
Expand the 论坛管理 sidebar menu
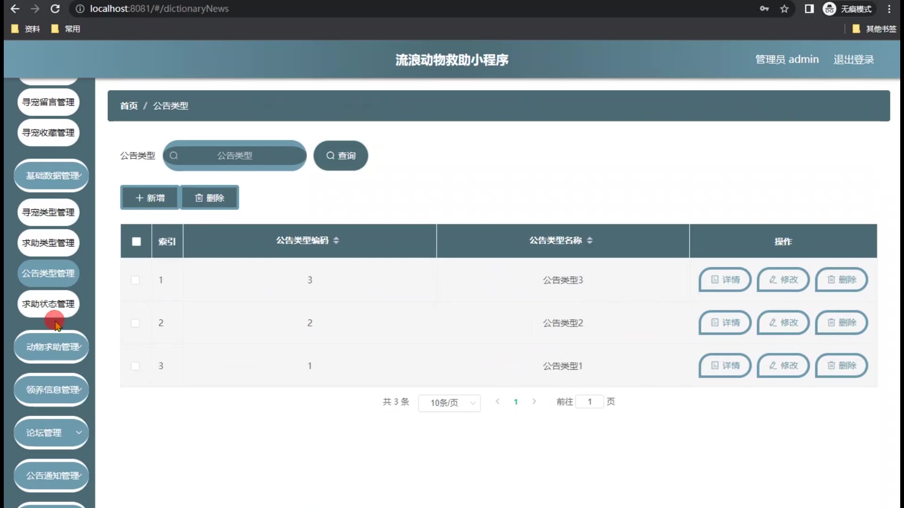click(x=52, y=433)
